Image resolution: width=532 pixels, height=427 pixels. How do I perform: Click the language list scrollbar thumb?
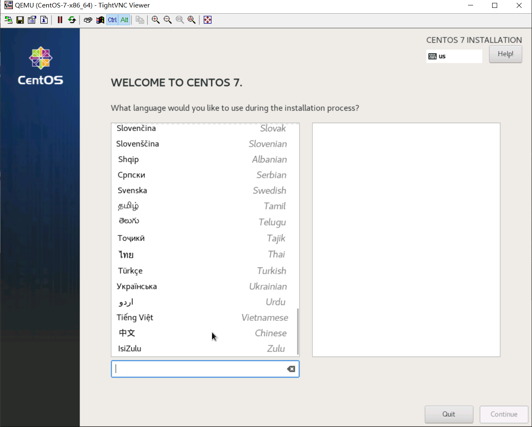click(x=298, y=332)
